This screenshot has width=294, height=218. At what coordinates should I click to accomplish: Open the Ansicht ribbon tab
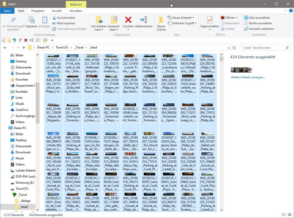(x=56, y=11)
